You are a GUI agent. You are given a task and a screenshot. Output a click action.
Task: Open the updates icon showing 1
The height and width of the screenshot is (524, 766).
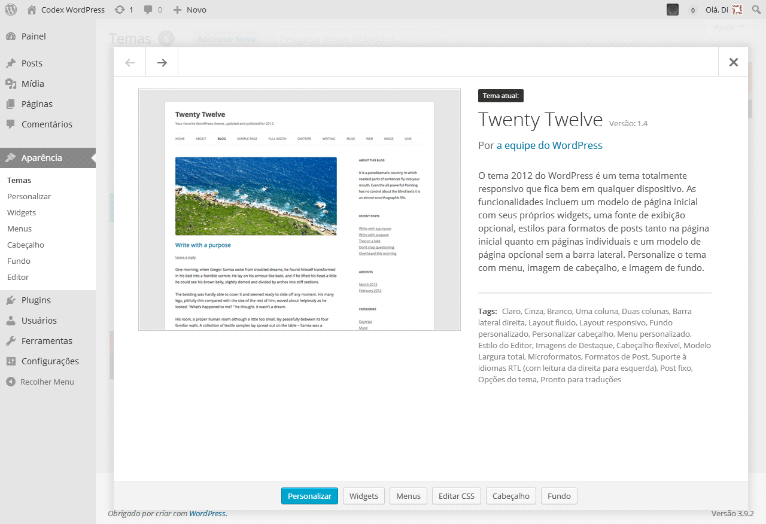120,10
